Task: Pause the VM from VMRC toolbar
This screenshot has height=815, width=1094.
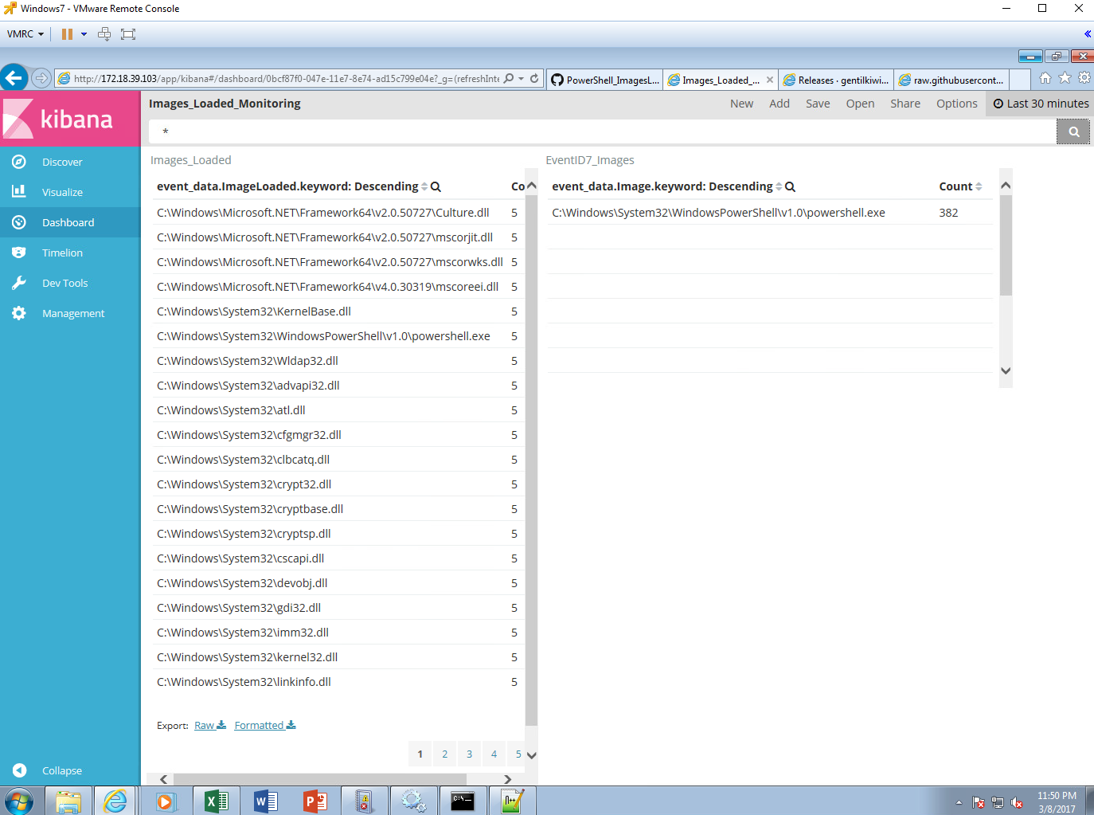Action: click(x=67, y=34)
